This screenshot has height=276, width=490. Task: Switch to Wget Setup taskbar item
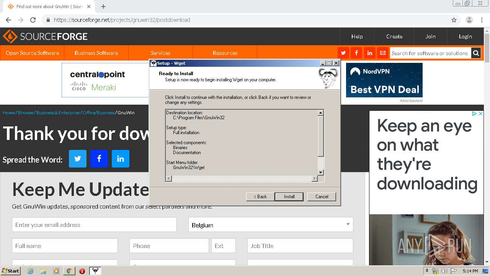pos(95,271)
